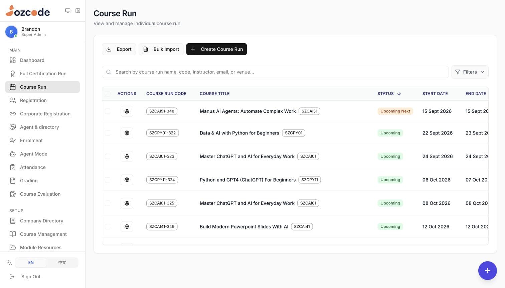Image resolution: width=505 pixels, height=288 pixels.
Task: Click Manus AI Agents course title
Action: [x=248, y=111]
